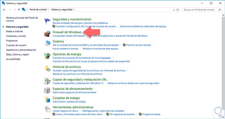Expand chevron after Panel de control breadcrumb
Screen dimensions: 225x119
49,10
